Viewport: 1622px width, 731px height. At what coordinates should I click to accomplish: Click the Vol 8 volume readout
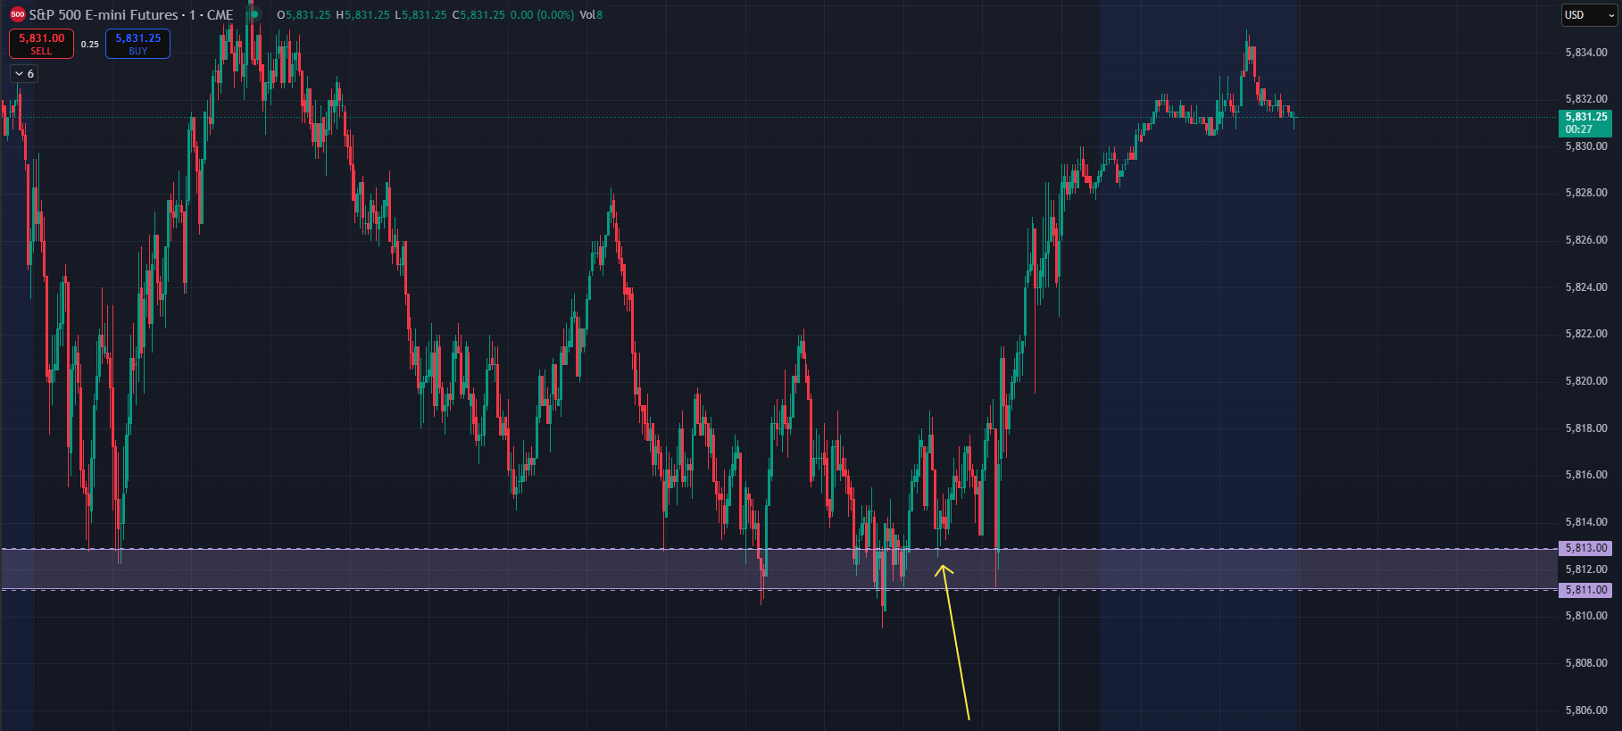(x=591, y=15)
